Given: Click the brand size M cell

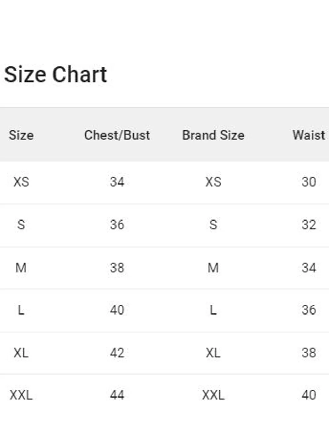Looking at the screenshot, I should [x=213, y=268].
